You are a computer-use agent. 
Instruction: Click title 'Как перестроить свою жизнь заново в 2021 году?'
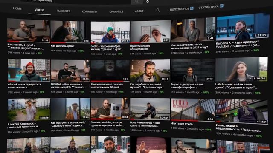189,46
